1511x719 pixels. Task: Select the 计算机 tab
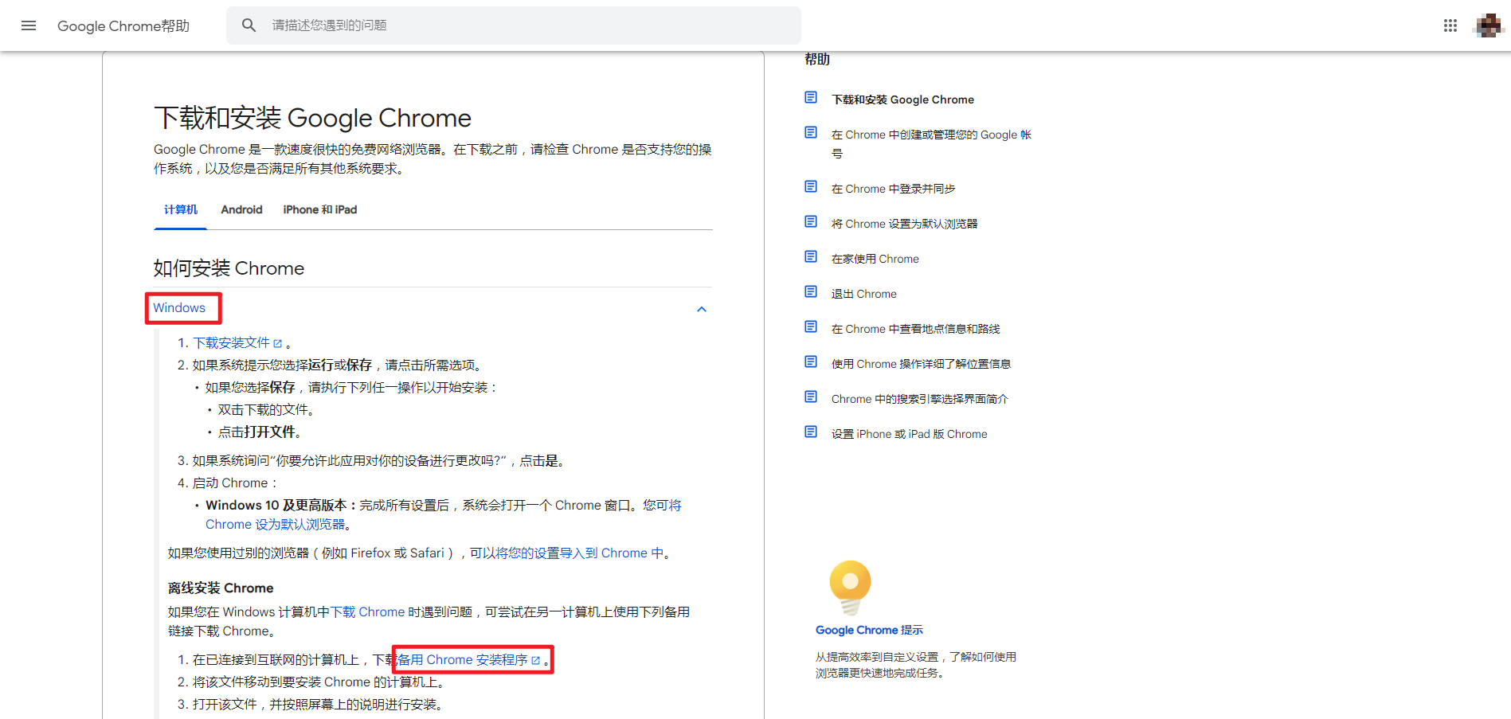tap(180, 209)
